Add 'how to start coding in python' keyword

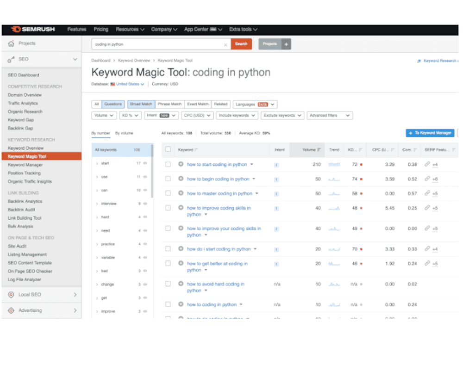(x=181, y=164)
